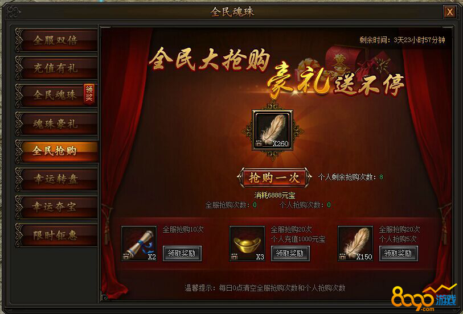
Task: Switch to the 限时钜惠 tab
Action: pyautogui.click(x=56, y=235)
